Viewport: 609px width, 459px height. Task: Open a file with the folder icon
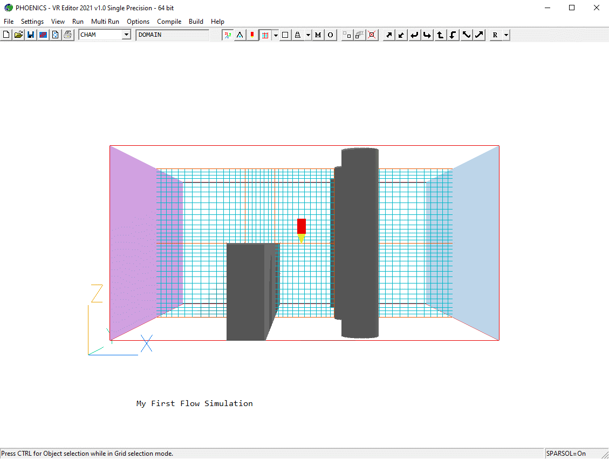point(18,35)
